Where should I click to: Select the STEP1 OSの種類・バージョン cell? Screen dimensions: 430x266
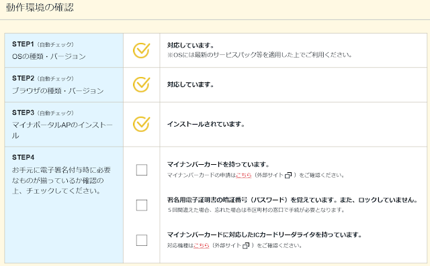(x=64, y=50)
